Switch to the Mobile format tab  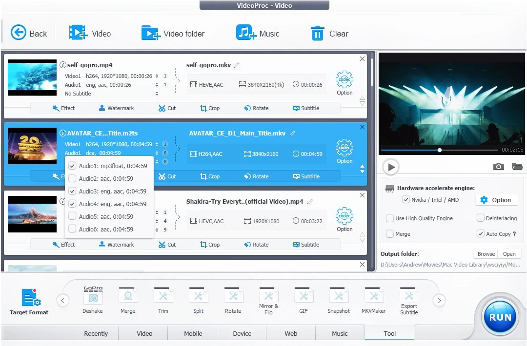[x=193, y=333]
